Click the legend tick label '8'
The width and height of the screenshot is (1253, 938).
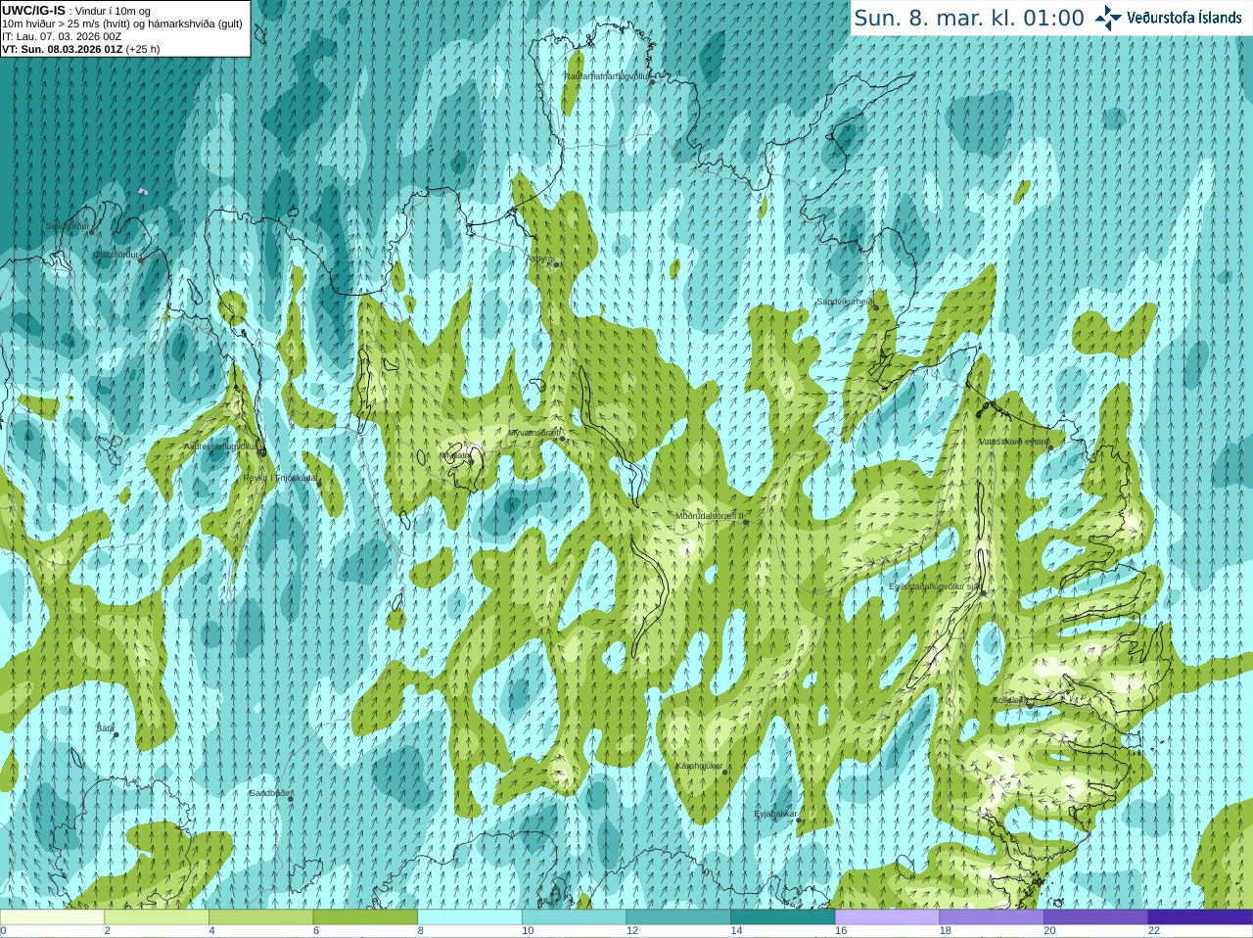(x=421, y=930)
